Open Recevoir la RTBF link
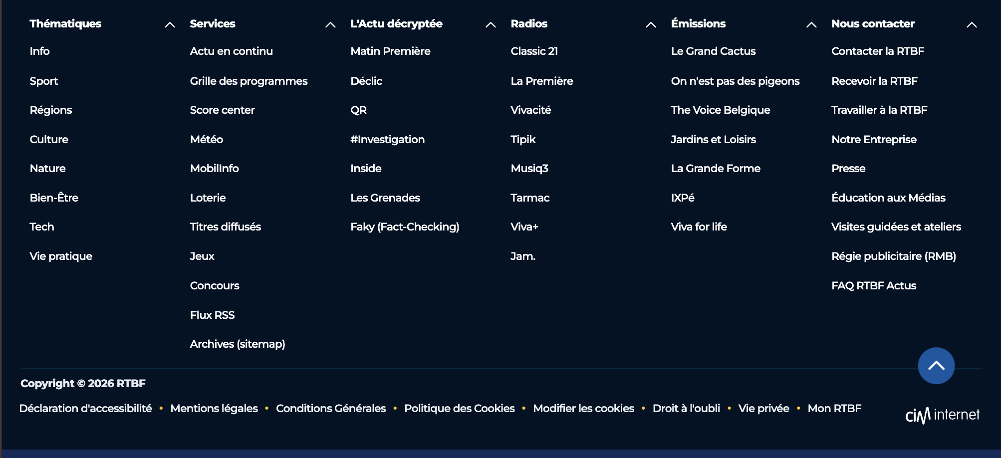The width and height of the screenshot is (1001, 458). 875,81
